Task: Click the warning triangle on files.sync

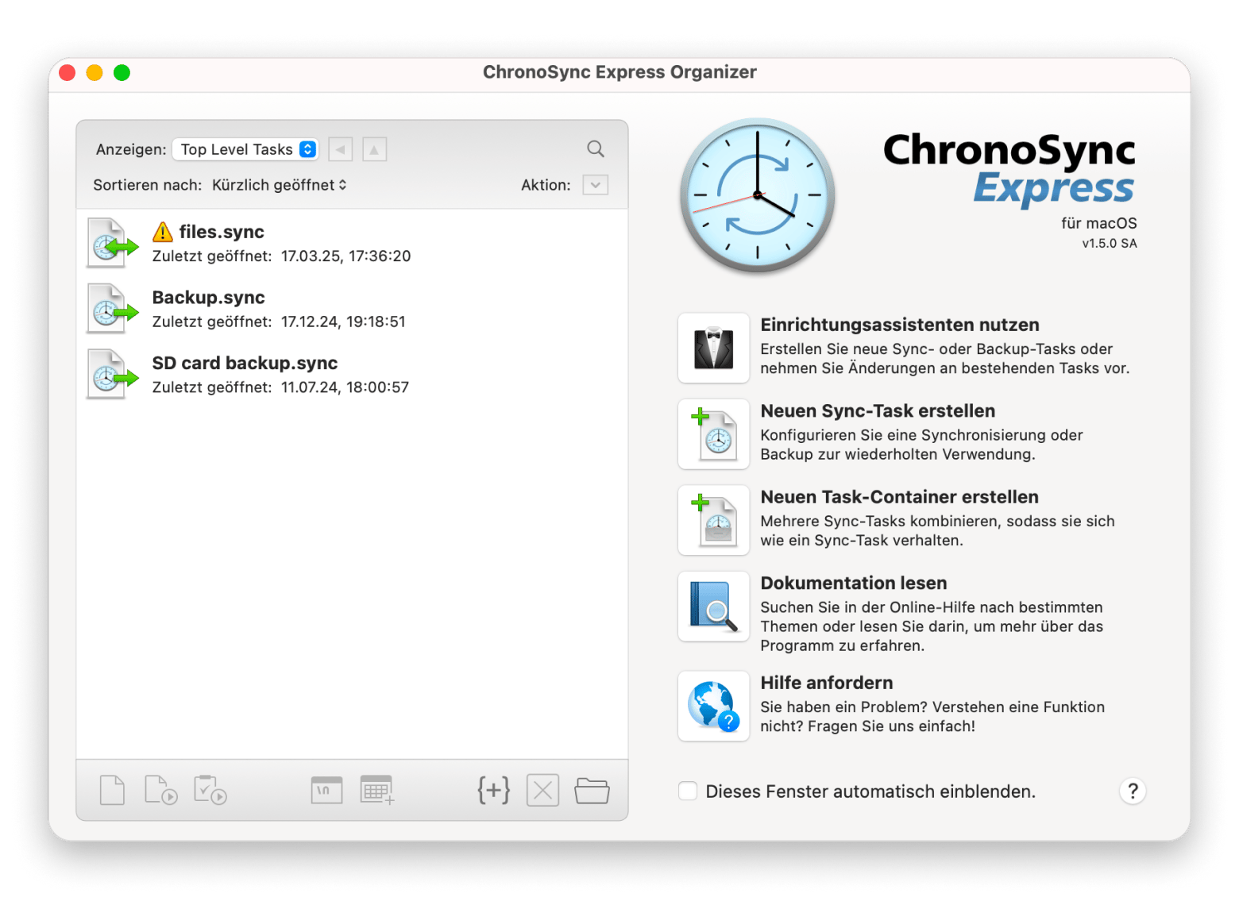Action: click(163, 232)
